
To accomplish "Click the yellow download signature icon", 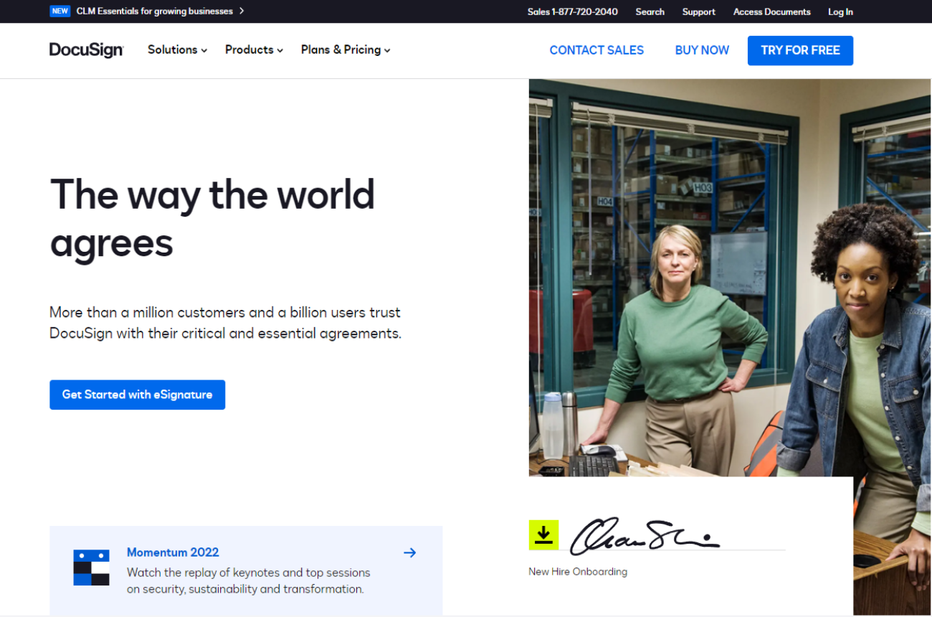I will [x=543, y=535].
